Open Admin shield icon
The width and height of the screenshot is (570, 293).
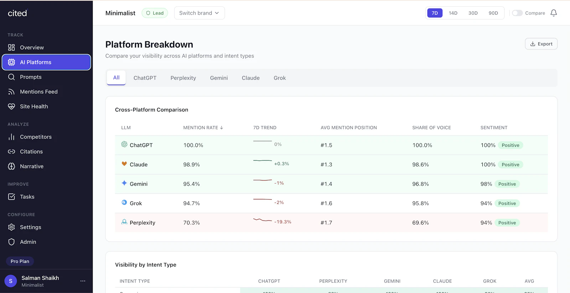pos(11,242)
